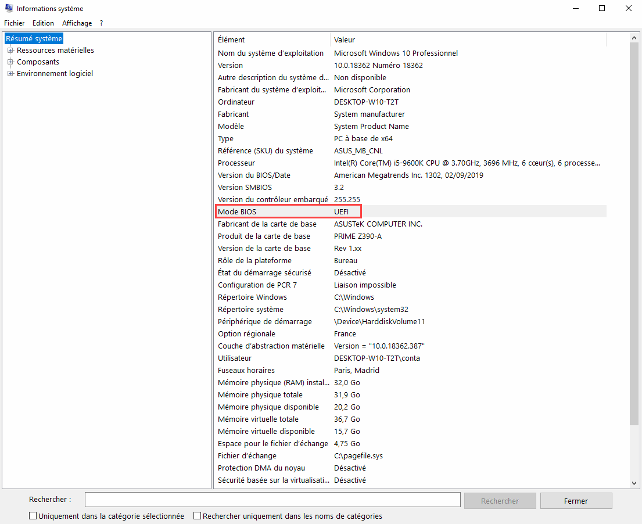Select the Rôle de la plateforme row
642x524 pixels.
[x=411, y=261]
